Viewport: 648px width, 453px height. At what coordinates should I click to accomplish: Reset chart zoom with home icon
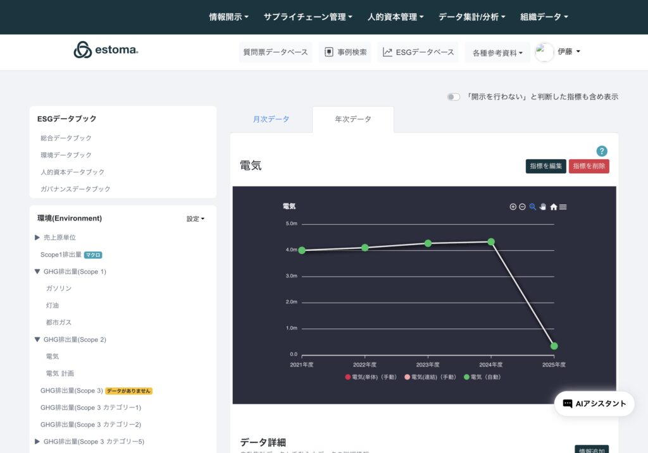coord(554,207)
